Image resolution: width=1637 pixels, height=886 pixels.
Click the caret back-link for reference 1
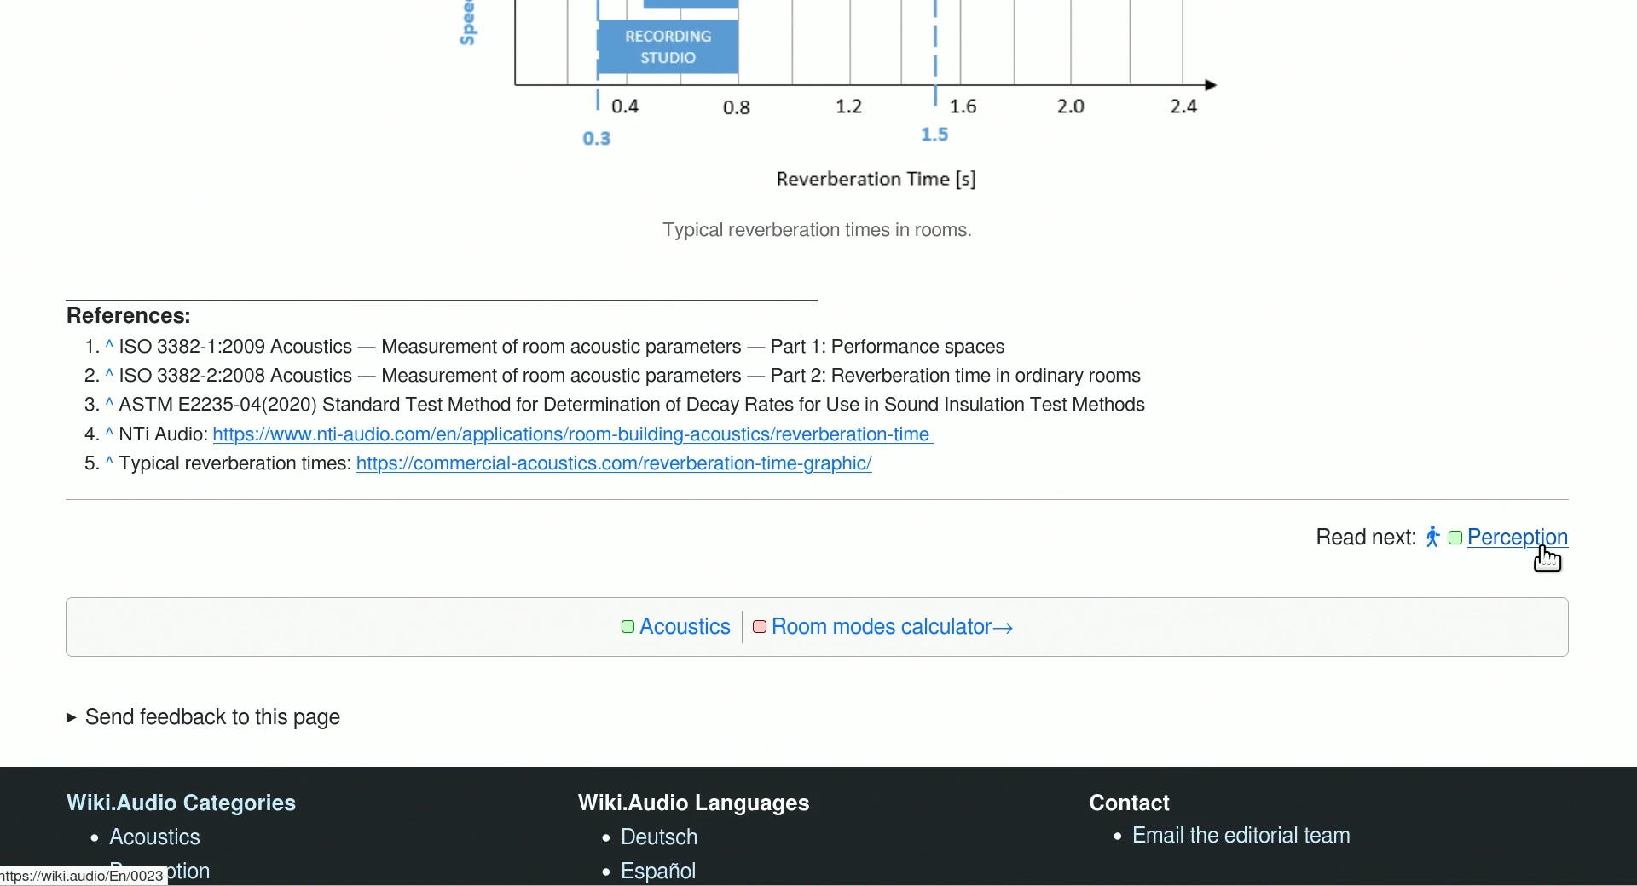point(109,346)
